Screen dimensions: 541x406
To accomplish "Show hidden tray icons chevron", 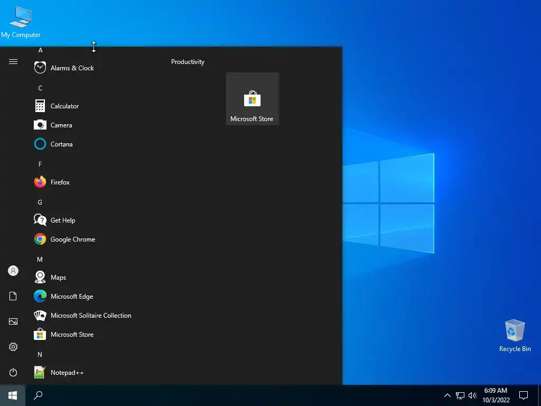I will tap(447, 395).
